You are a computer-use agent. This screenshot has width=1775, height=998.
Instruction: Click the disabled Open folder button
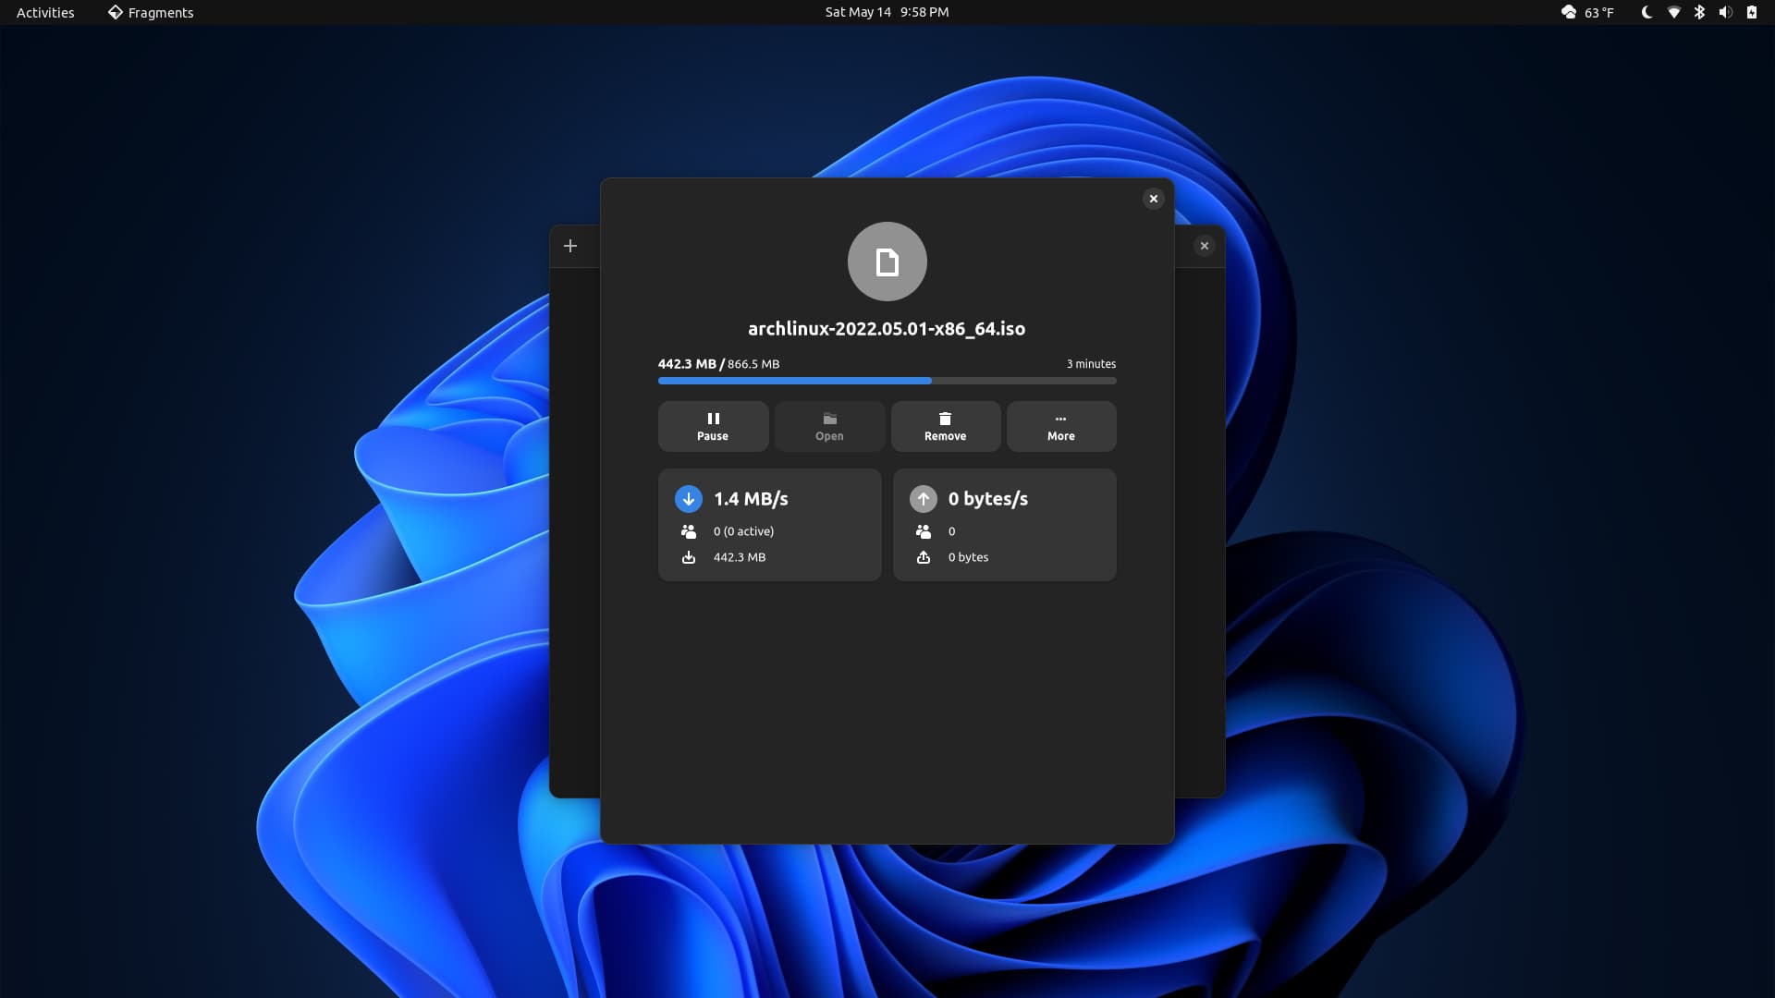(x=829, y=426)
